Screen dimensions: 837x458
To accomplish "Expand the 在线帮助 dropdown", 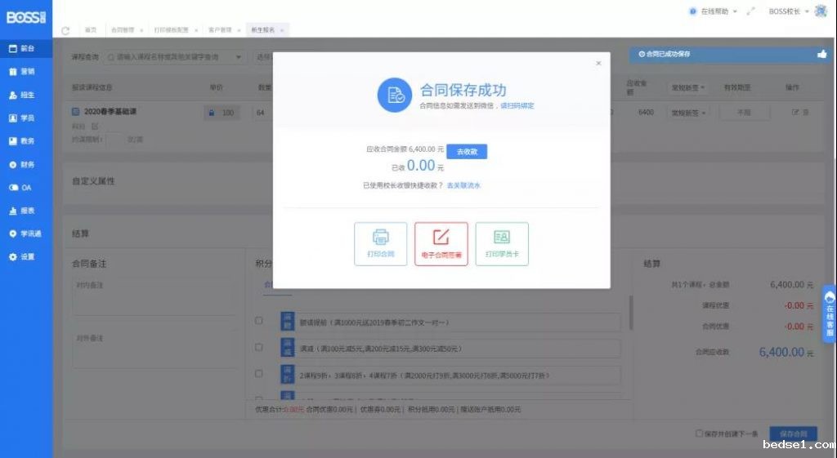I will click(x=713, y=11).
